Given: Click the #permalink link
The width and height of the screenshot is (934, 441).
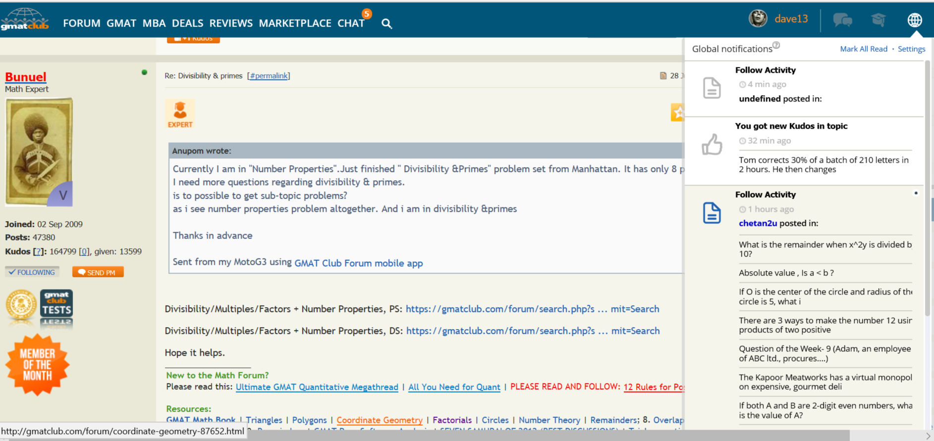Looking at the screenshot, I should pyautogui.click(x=269, y=76).
